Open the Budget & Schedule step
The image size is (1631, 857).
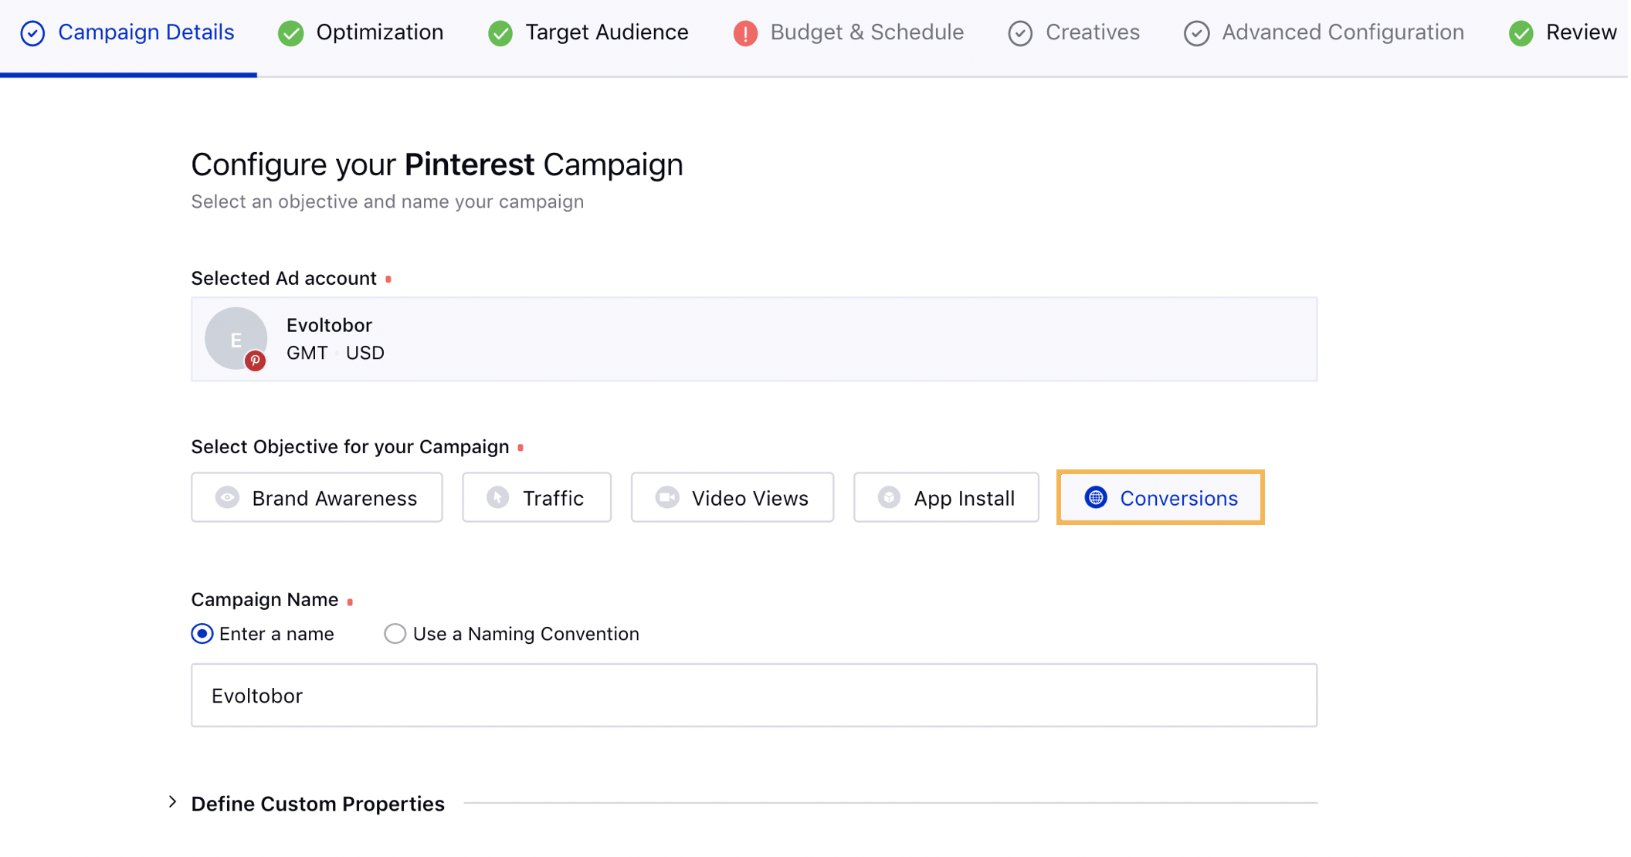[x=848, y=32]
